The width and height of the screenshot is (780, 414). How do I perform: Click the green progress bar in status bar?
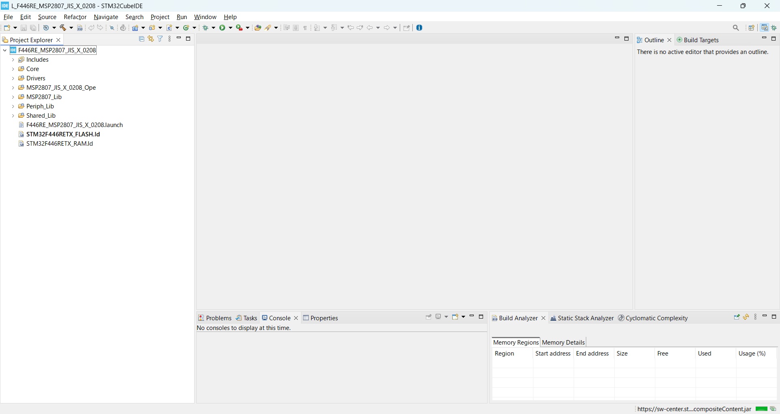pyautogui.click(x=761, y=409)
